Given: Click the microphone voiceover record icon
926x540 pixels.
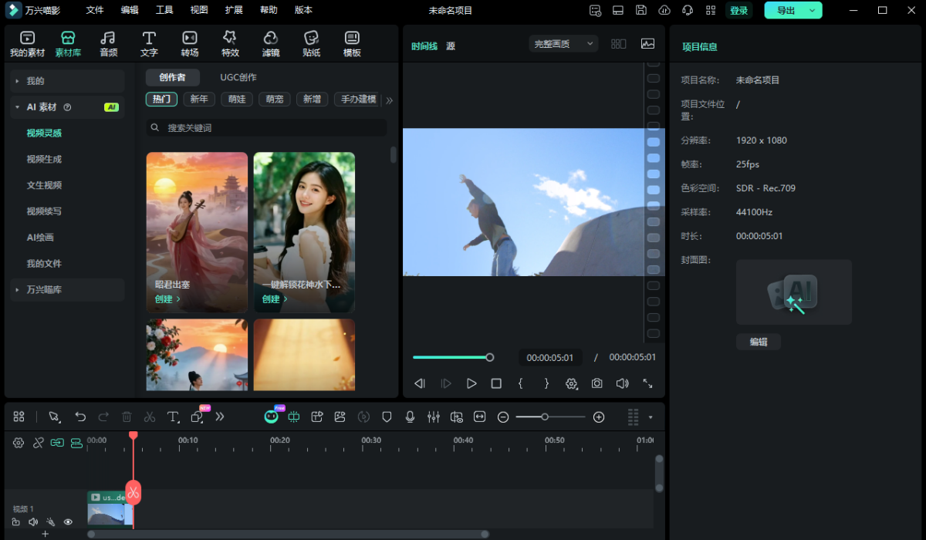Looking at the screenshot, I should coord(411,417).
